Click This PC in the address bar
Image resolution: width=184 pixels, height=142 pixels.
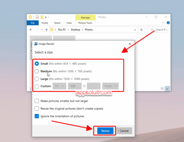[x=62, y=30]
